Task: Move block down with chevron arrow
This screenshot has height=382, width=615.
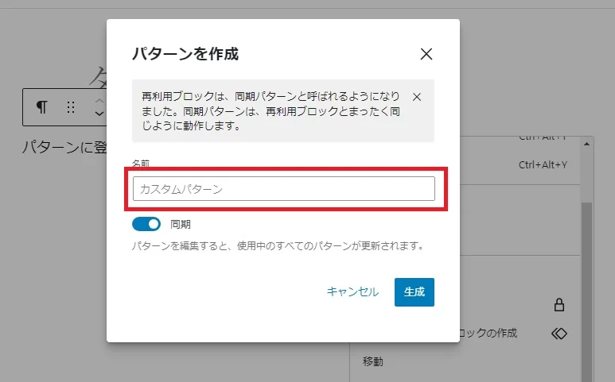Action: pos(99,114)
